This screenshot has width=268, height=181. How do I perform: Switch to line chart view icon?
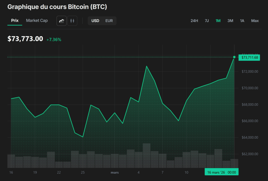(x=62, y=21)
